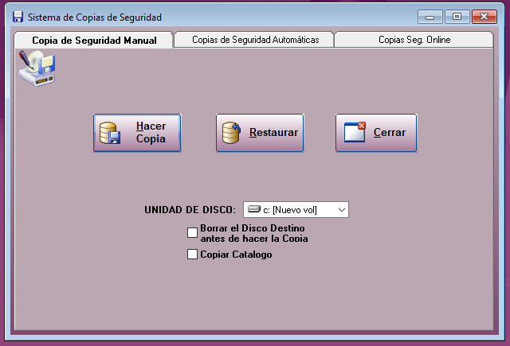
Task: Minimize the Sistema de Copias window
Action: click(430, 17)
